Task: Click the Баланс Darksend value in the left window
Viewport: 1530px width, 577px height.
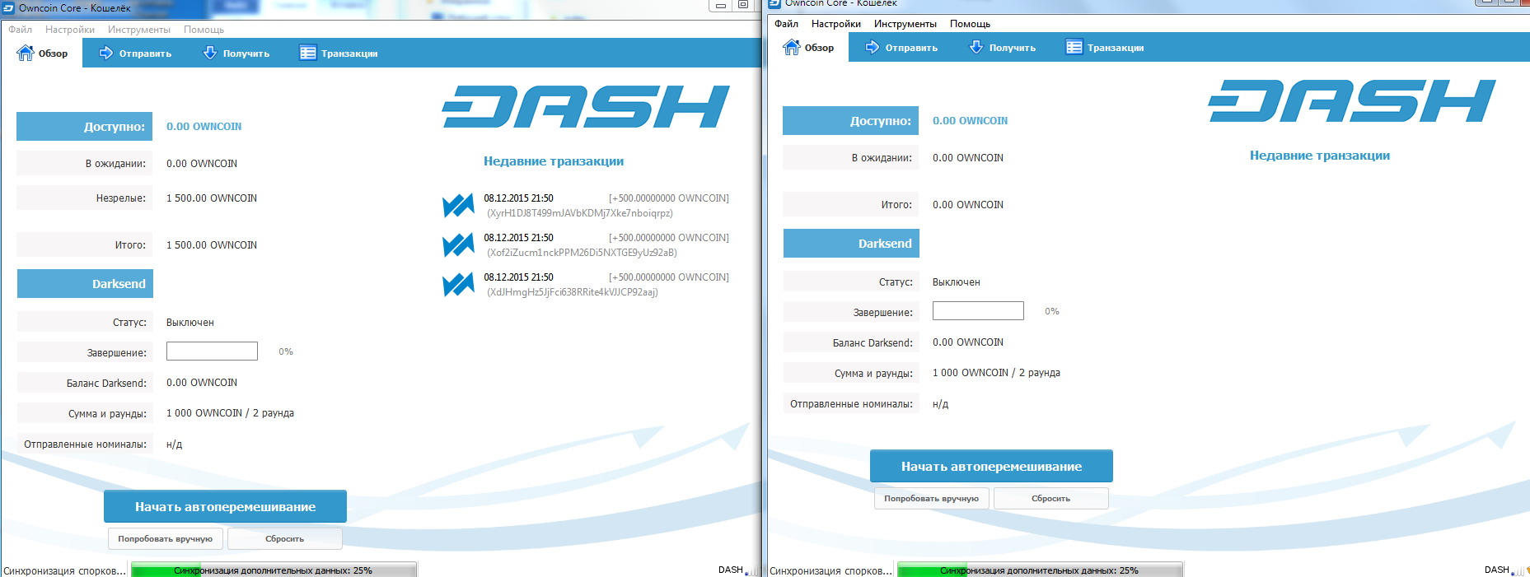Action: click(202, 383)
